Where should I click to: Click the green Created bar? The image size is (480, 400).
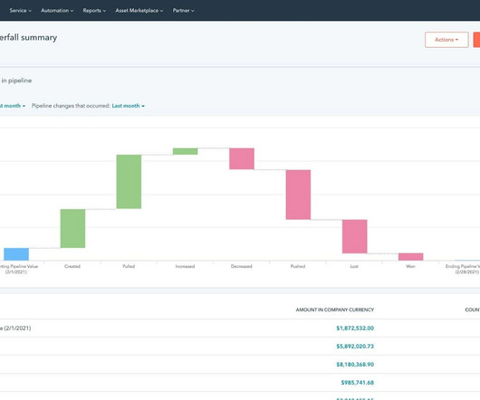click(x=72, y=228)
